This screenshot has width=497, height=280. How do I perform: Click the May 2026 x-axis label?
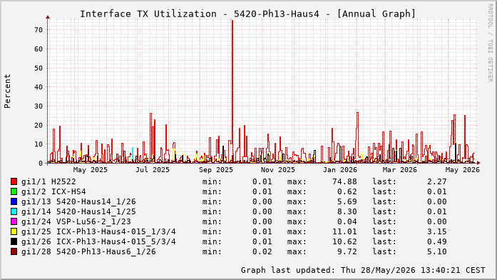pyautogui.click(x=463, y=170)
